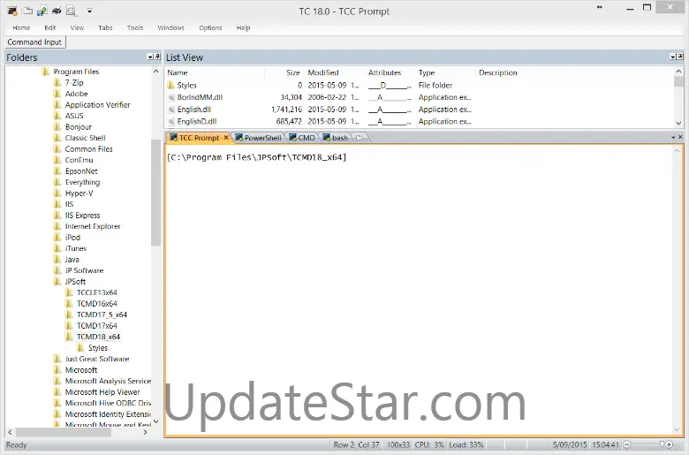Viewport: 689px width, 455px height.
Task: Switch to the bash tab
Action: coord(336,138)
